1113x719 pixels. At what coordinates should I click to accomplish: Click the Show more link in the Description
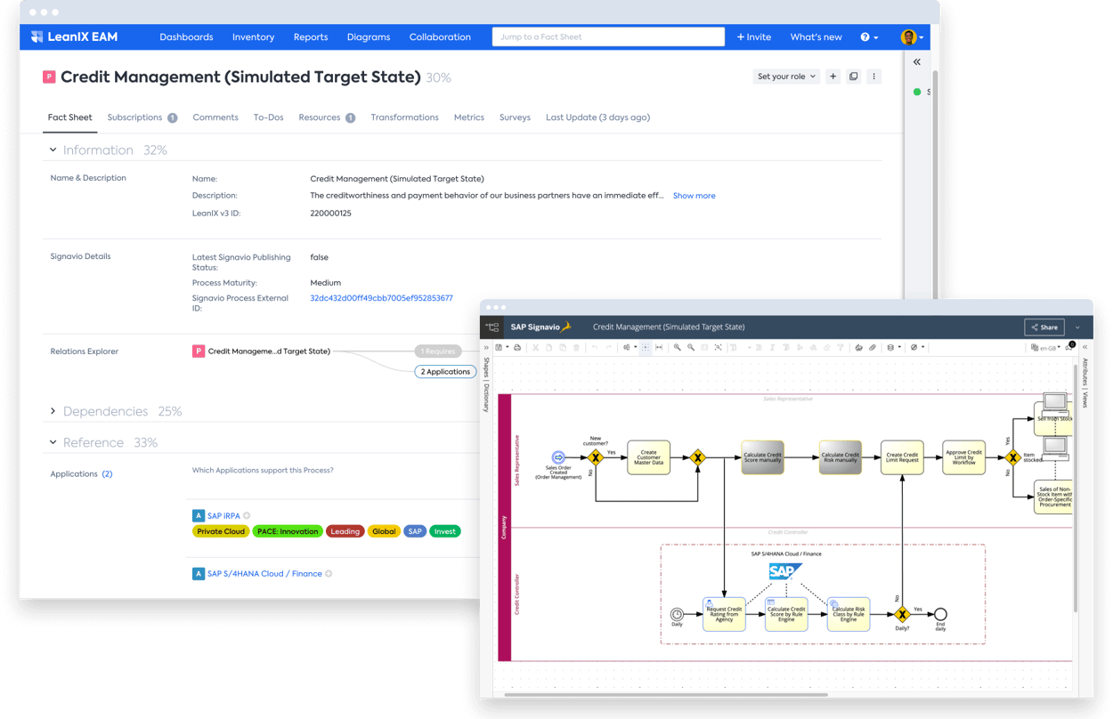tap(694, 195)
